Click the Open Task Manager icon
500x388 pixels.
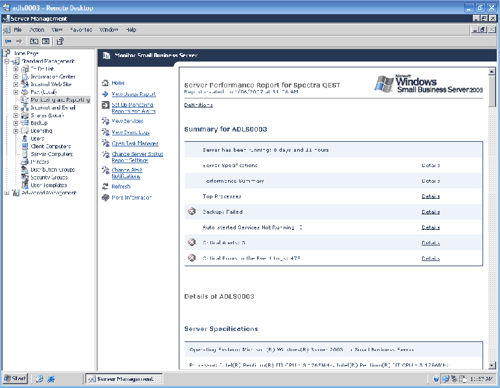(x=105, y=143)
